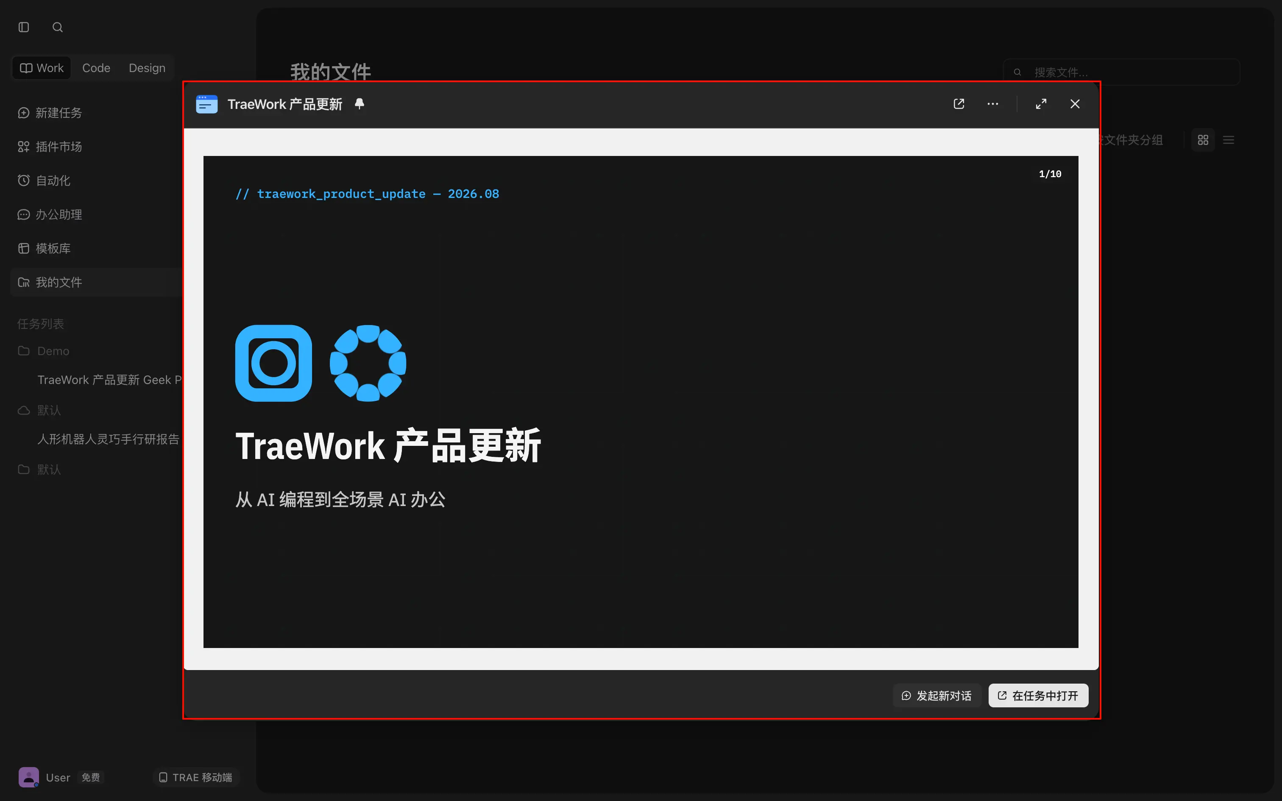Switch to the Design tab
Viewport: 1282px width, 801px height.
click(147, 68)
